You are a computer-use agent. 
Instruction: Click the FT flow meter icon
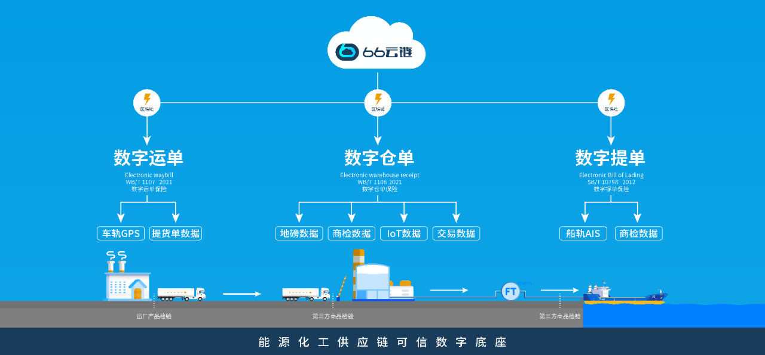click(511, 292)
